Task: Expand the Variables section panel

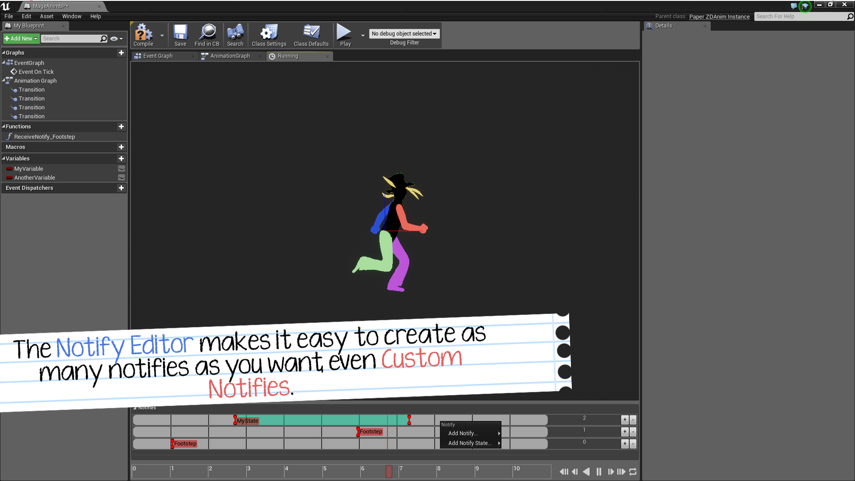Action: (x=5, y=158)
